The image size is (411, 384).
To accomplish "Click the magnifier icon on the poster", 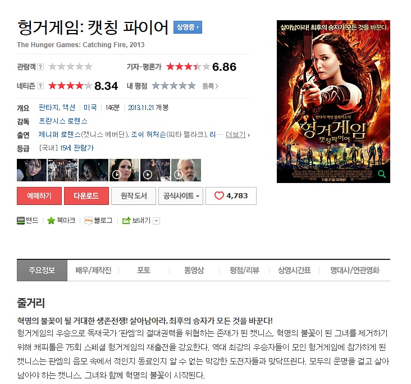I will [x=381, y=174].
